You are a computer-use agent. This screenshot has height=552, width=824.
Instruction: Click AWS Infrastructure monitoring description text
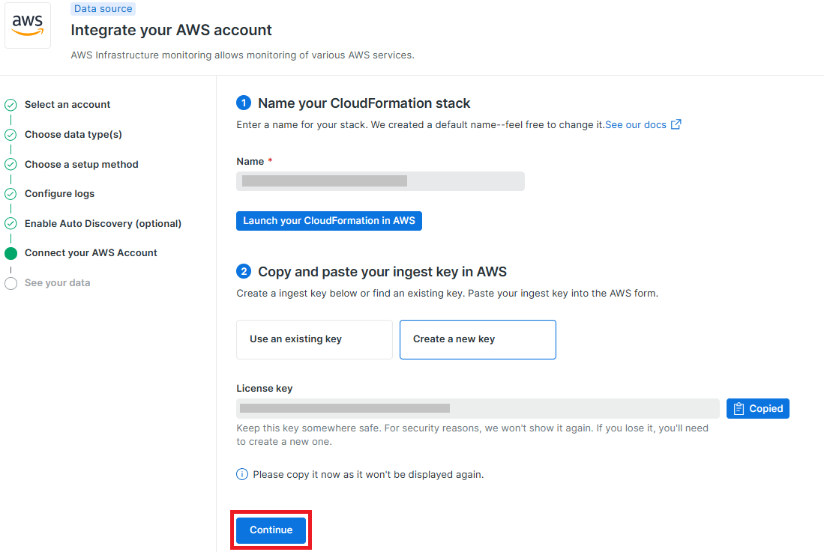click(x=242, y=55)
